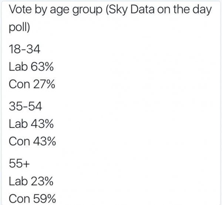Image resolution: width=222 pixels, height=205 pixels.
Task: Click the word 'group' in the heading
Action: coord(87,11)
